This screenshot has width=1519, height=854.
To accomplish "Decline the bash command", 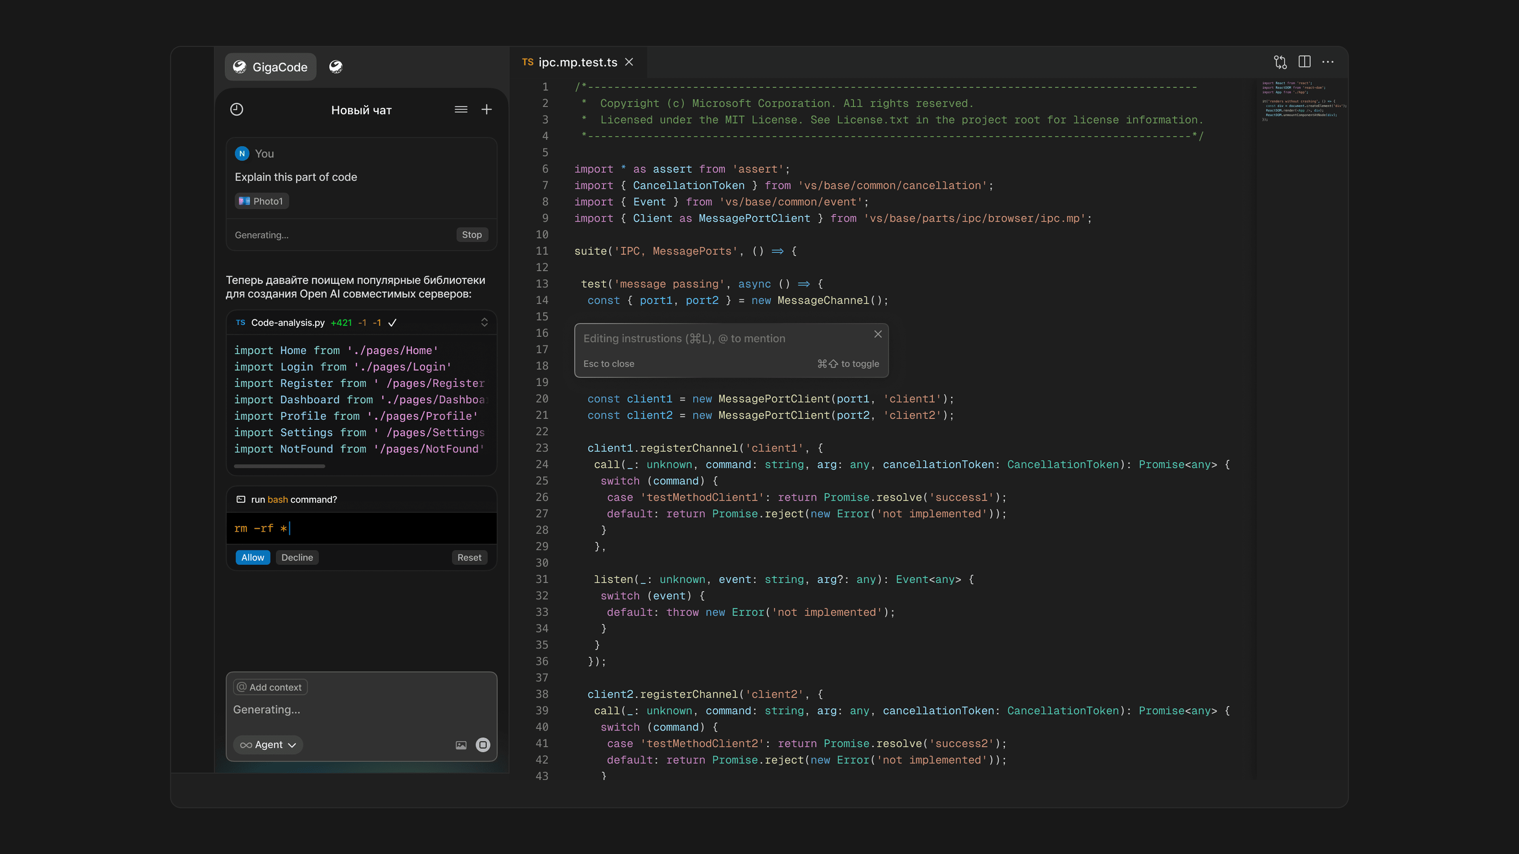I will click(x=297, y=557).
